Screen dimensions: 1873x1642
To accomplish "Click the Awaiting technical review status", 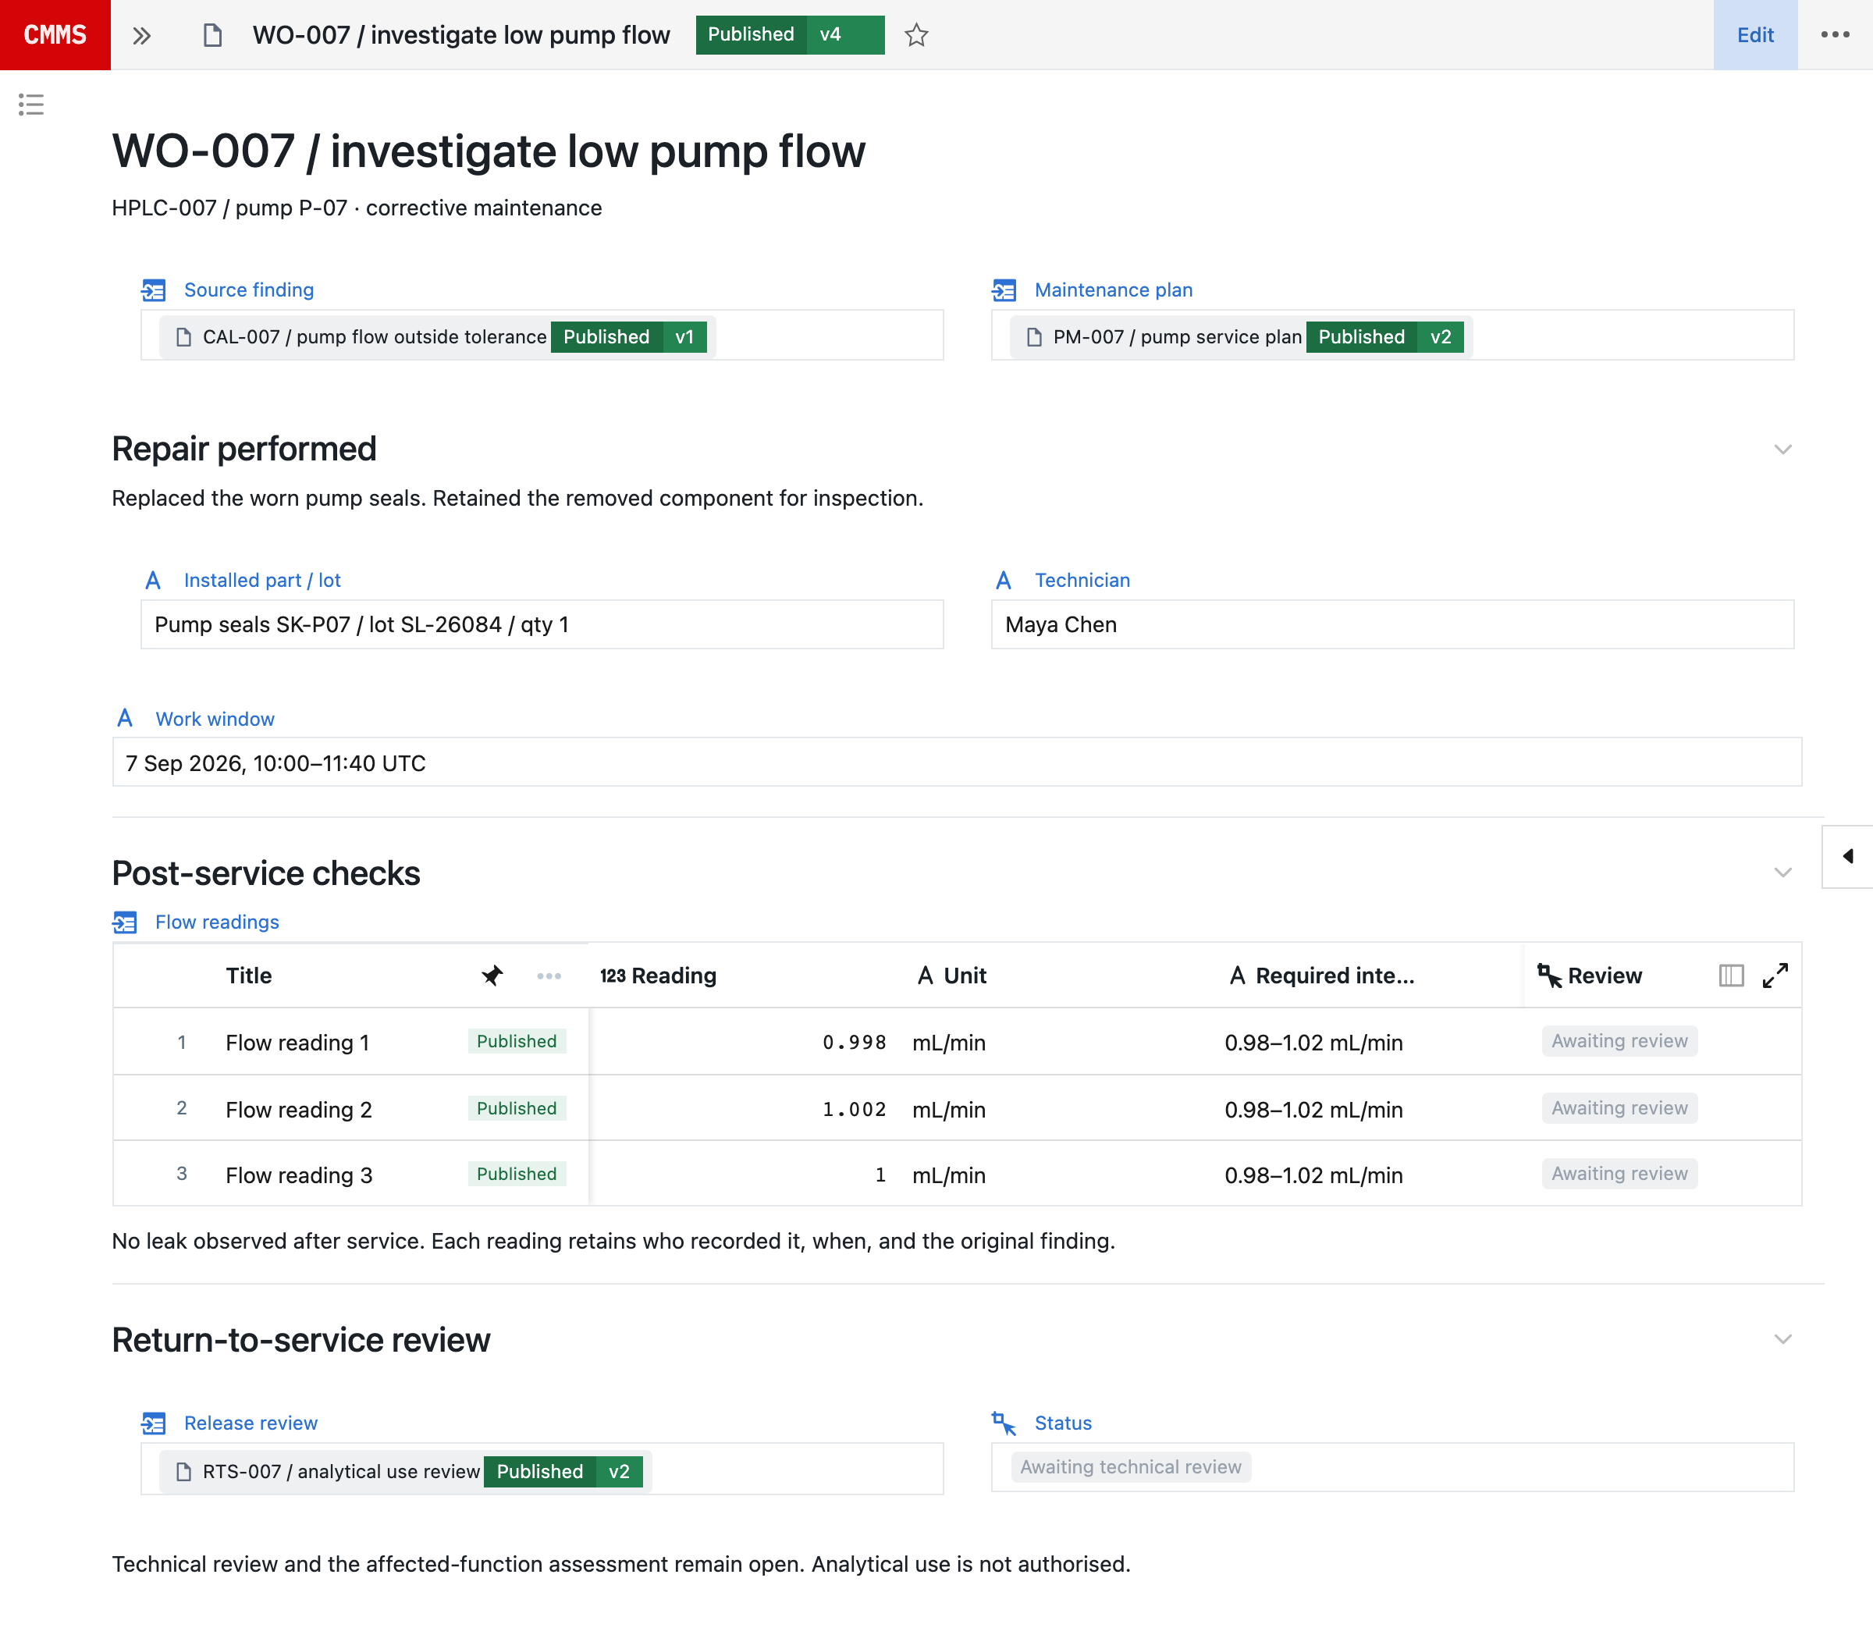I will (x=1130, y=1466).
